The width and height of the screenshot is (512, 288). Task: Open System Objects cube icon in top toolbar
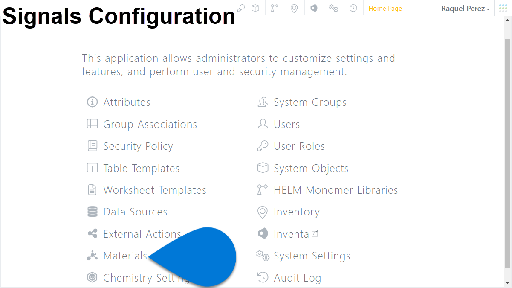pos(255,8)
